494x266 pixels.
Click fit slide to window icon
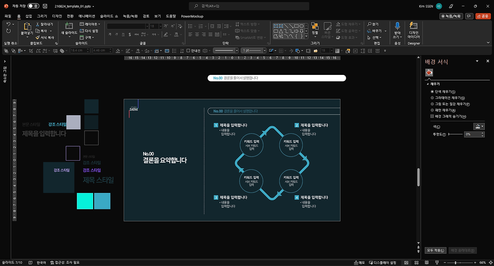(490, 263)
